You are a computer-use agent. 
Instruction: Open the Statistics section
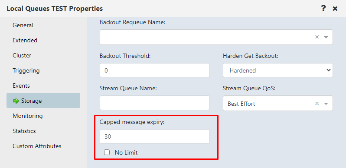coord(24,131)
